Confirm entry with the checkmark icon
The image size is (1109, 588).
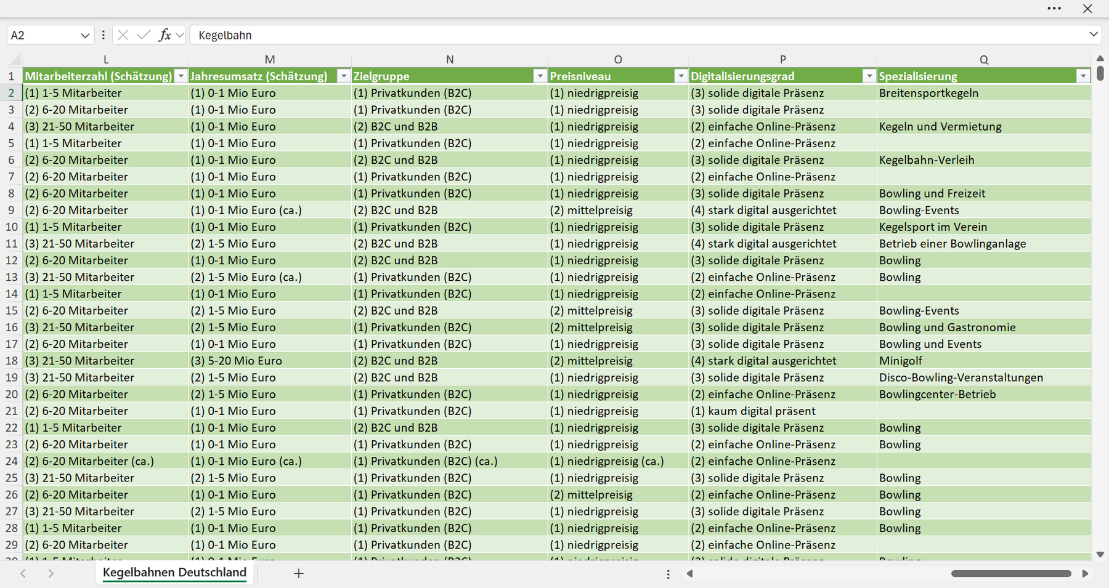click(x=144, y=35)
